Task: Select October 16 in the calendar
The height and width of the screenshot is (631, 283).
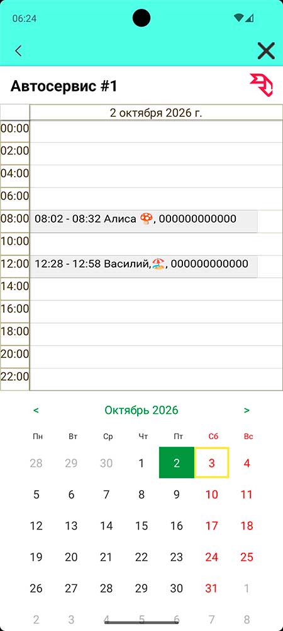Action: coord(176,526)
